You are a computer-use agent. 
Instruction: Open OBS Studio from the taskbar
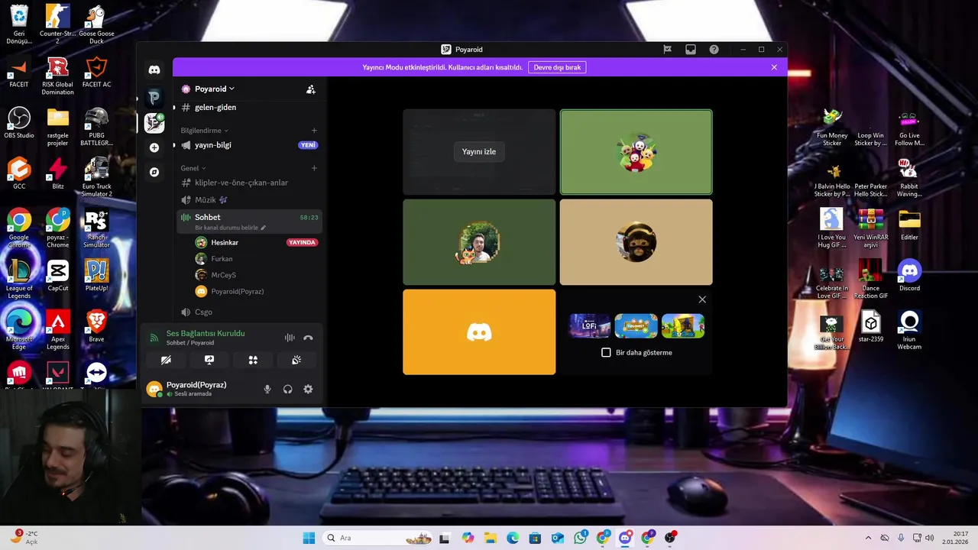[670, 538]
